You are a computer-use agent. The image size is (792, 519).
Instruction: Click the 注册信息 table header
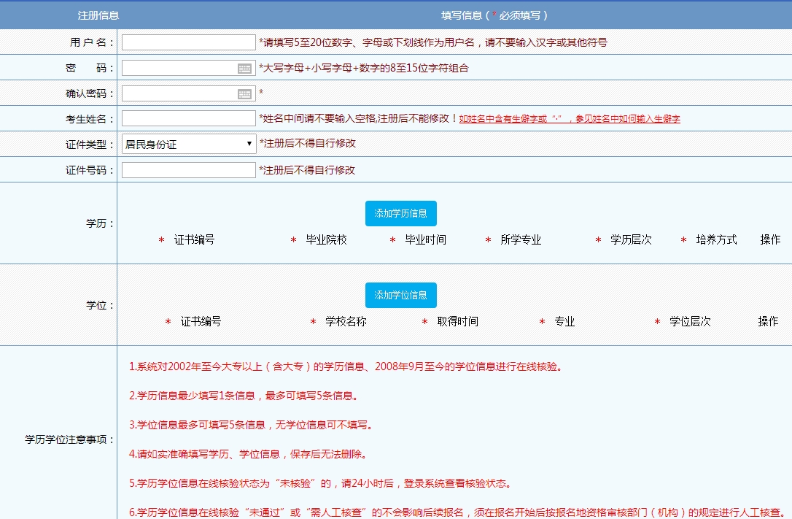[x=98, y=15]
